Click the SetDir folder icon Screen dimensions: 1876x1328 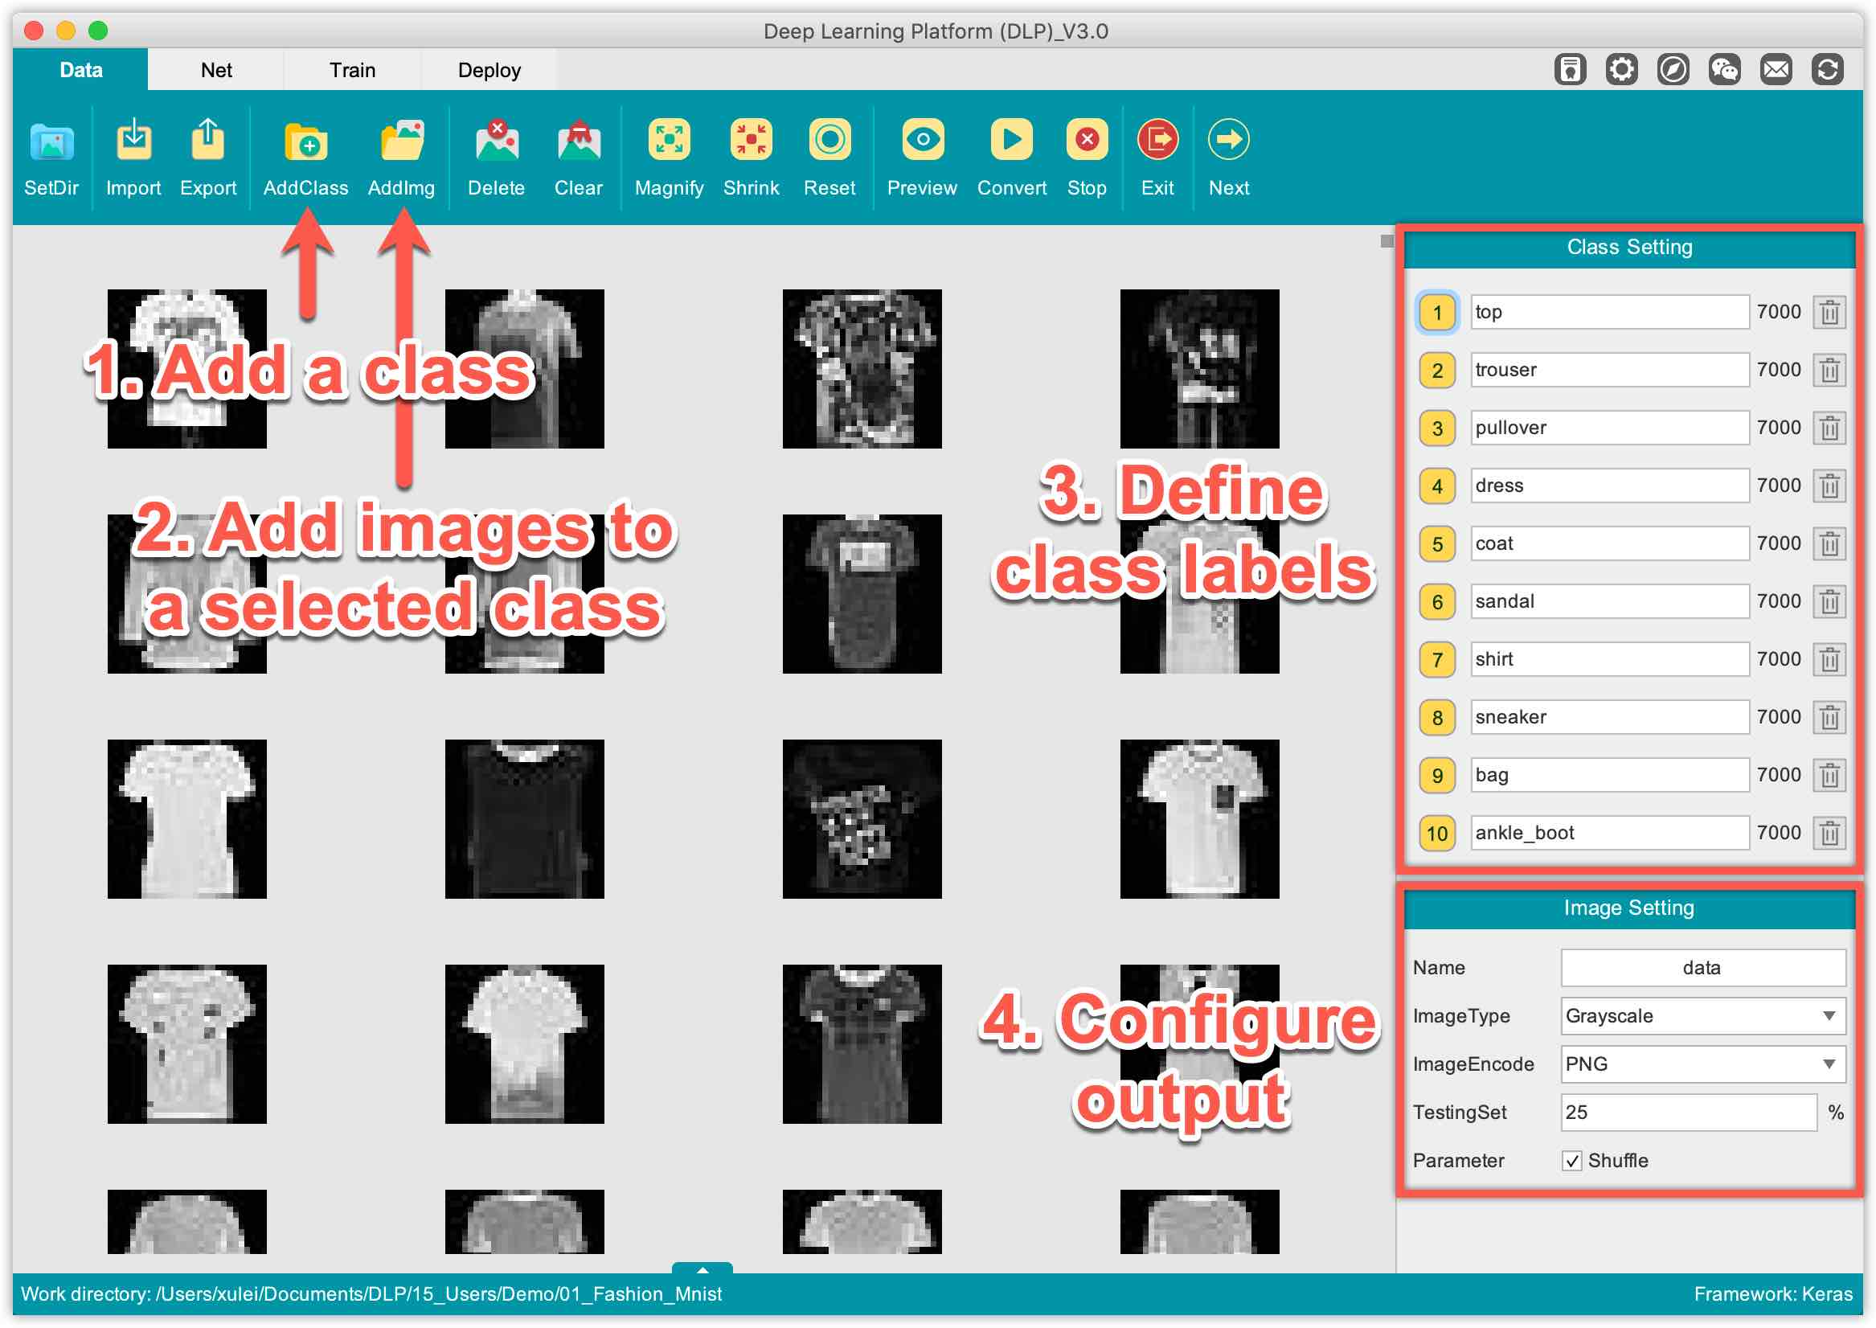click(51, 141)
